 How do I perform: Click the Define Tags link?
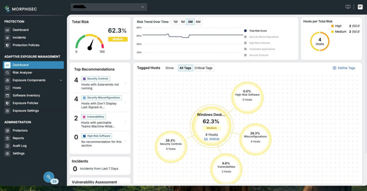[346, 68]
